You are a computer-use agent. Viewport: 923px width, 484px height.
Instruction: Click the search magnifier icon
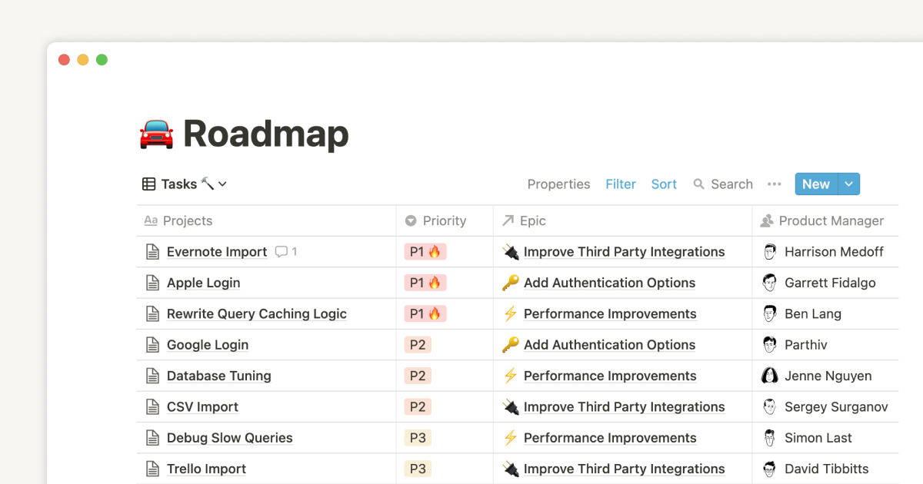point(698,184)
